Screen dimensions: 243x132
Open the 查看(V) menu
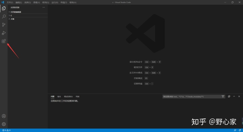point(36,2)
